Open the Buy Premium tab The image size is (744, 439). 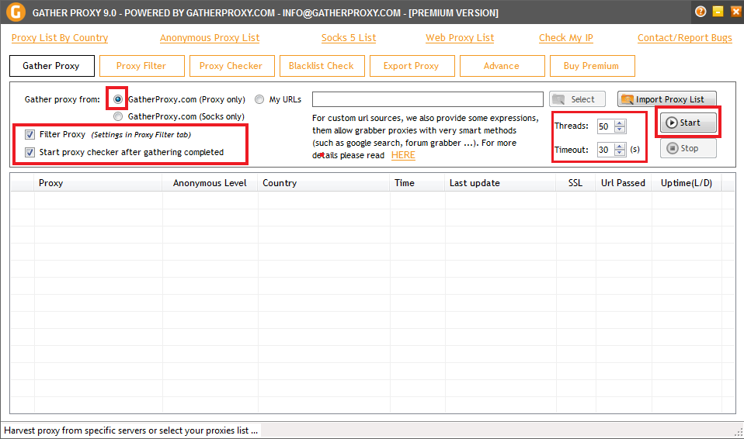(x=592, y=66)
